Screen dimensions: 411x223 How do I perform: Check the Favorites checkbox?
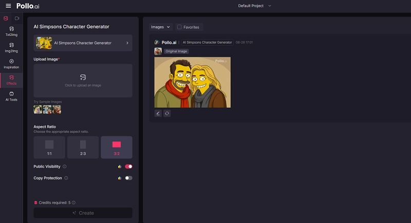(179, 27)
